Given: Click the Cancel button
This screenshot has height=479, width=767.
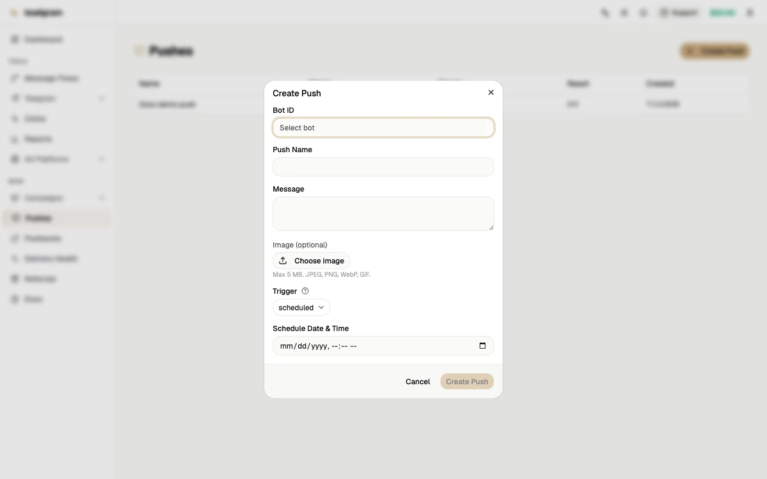Looking at the screenshot, I should click(x=418, y=382).
